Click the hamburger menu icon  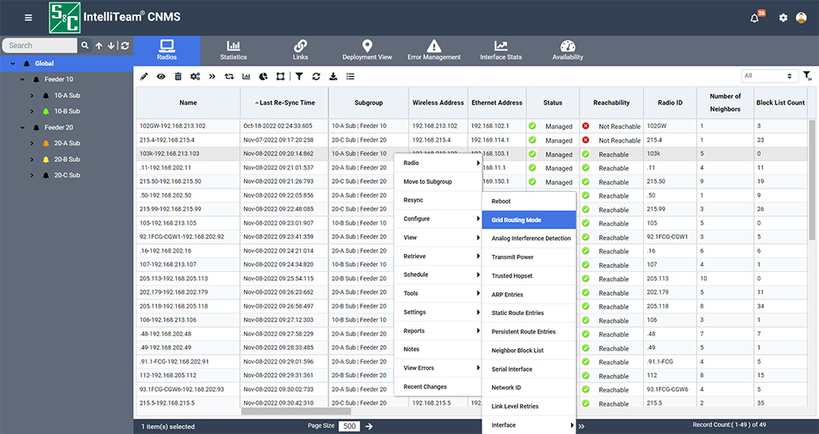[x=29, y=18]
